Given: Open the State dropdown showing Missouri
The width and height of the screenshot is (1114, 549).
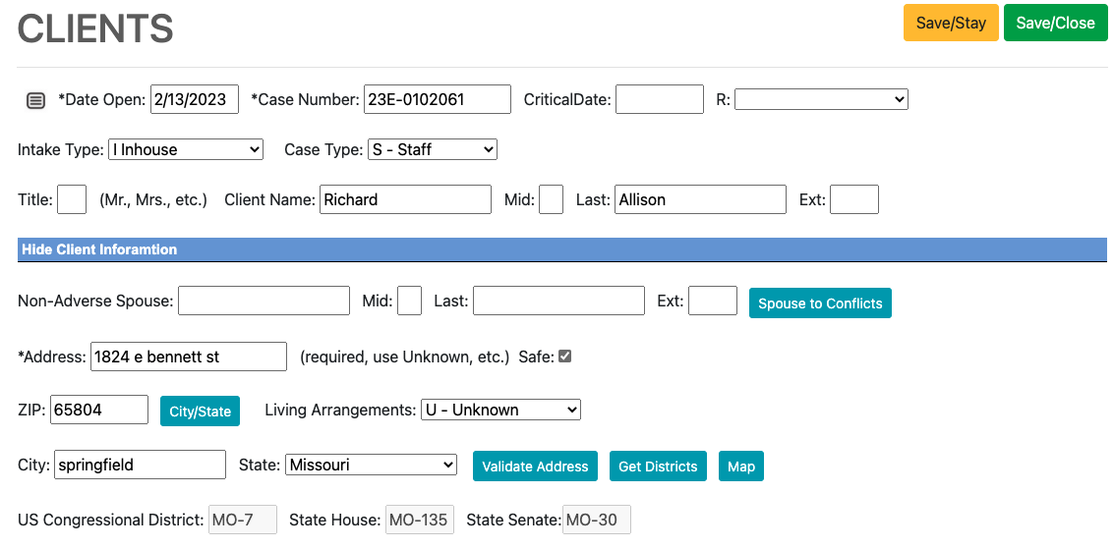Looking at the screenshot, I should click(x=371, y=465).
